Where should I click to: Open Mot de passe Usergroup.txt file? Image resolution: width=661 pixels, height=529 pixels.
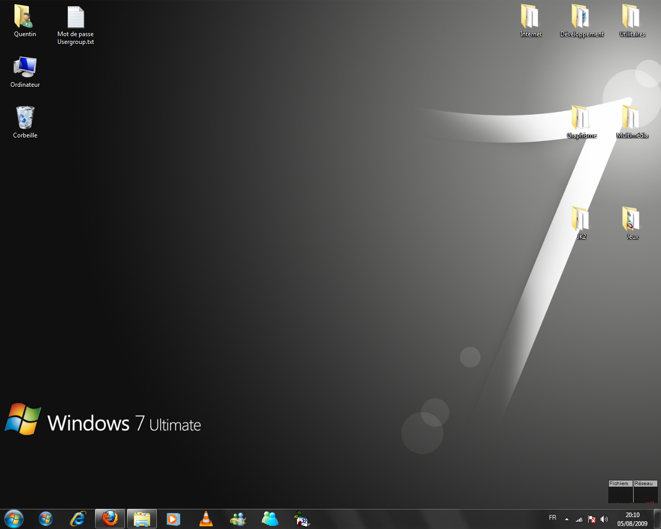(x=75, y=26)
